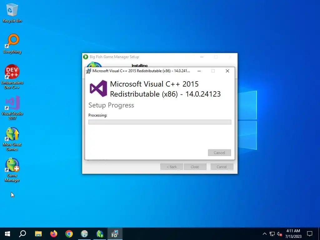The width and height of the screenshot is (320, 240).
Task: Launch Google Chrome from the taskbar
Action: click(69, 234)
